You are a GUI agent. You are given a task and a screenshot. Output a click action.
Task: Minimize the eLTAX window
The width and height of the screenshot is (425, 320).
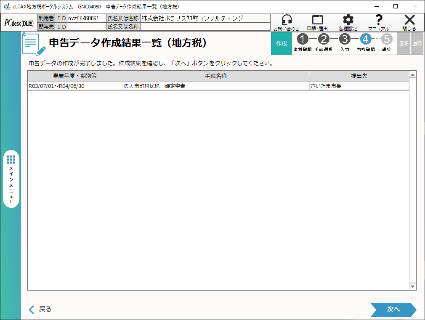point(377,6)
